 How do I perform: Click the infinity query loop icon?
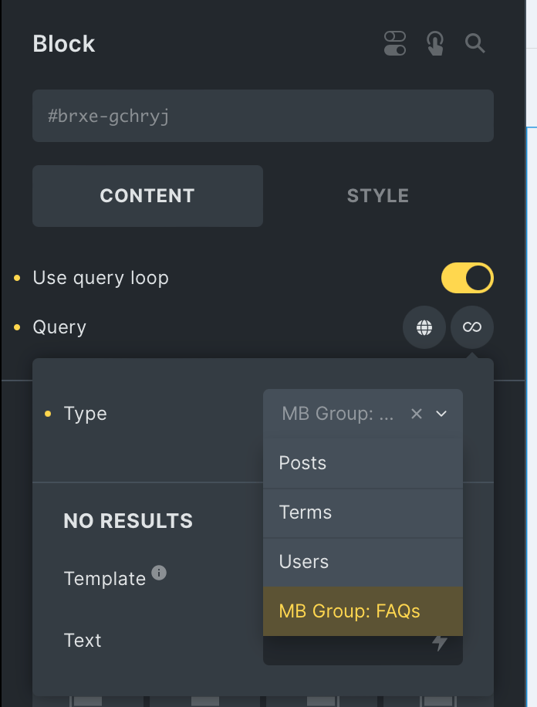point(472,327)
